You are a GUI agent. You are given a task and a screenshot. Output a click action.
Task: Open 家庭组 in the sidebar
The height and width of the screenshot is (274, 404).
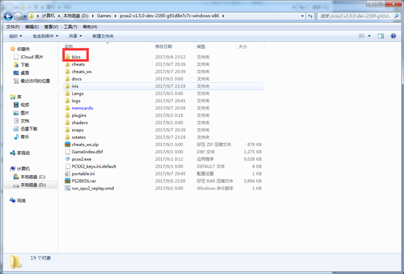(20, 153)
